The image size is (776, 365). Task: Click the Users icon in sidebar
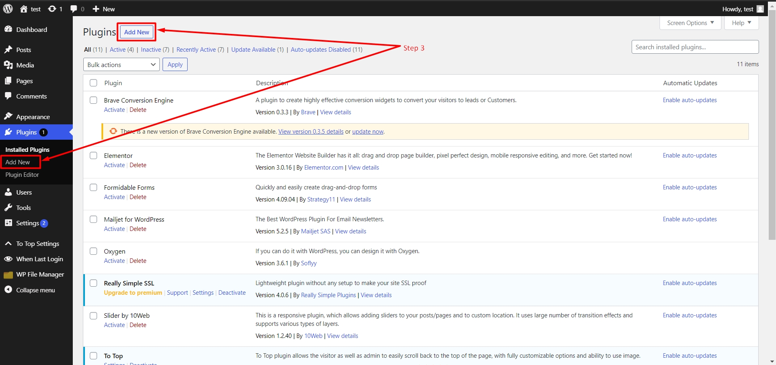[8, 192]
